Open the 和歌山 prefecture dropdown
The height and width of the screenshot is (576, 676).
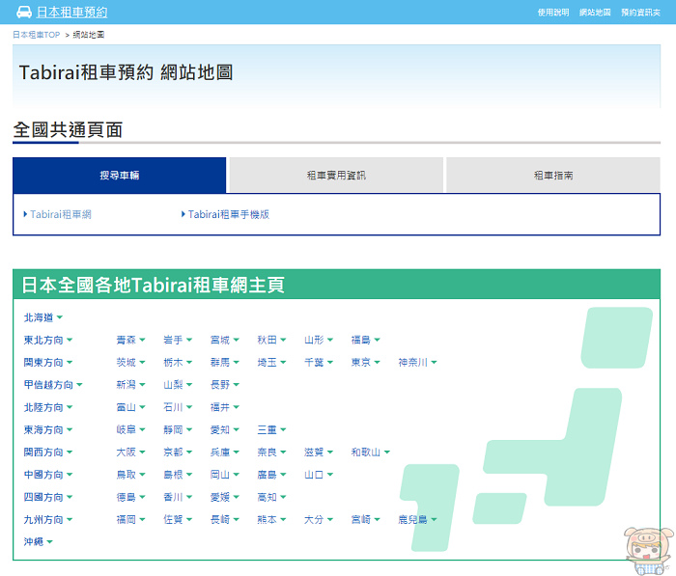pyautogui.click(x=370, y=452)
